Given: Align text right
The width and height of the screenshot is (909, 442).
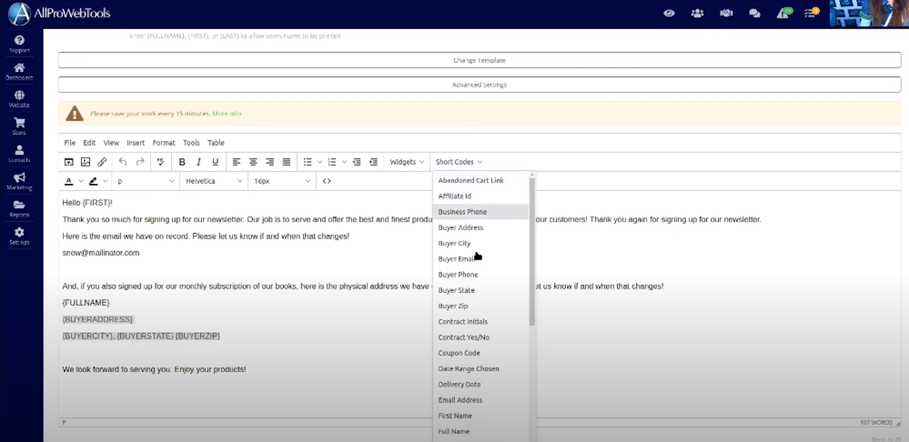Looking at the screenshot, I should 270,162.
